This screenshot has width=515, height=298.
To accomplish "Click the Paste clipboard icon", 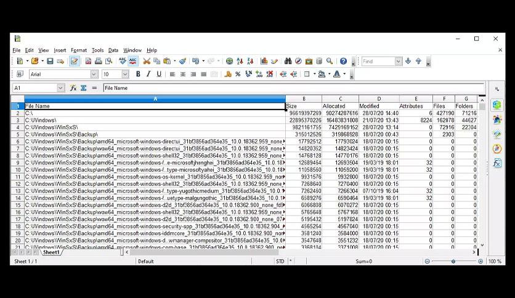I will 167,61.
